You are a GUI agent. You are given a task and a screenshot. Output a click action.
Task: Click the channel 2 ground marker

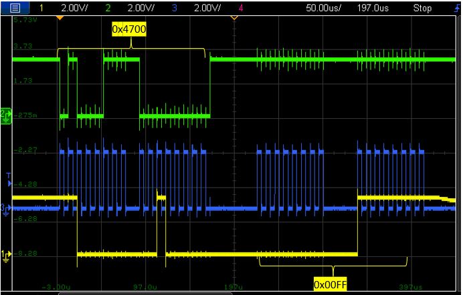6,116
